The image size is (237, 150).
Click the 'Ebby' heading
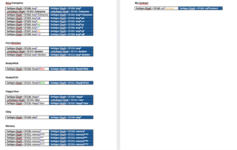click(x=9, y=112)
